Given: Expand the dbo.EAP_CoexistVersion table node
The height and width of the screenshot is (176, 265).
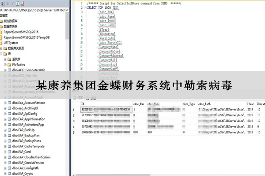Looking at the screenshot, I should (5, 163).
